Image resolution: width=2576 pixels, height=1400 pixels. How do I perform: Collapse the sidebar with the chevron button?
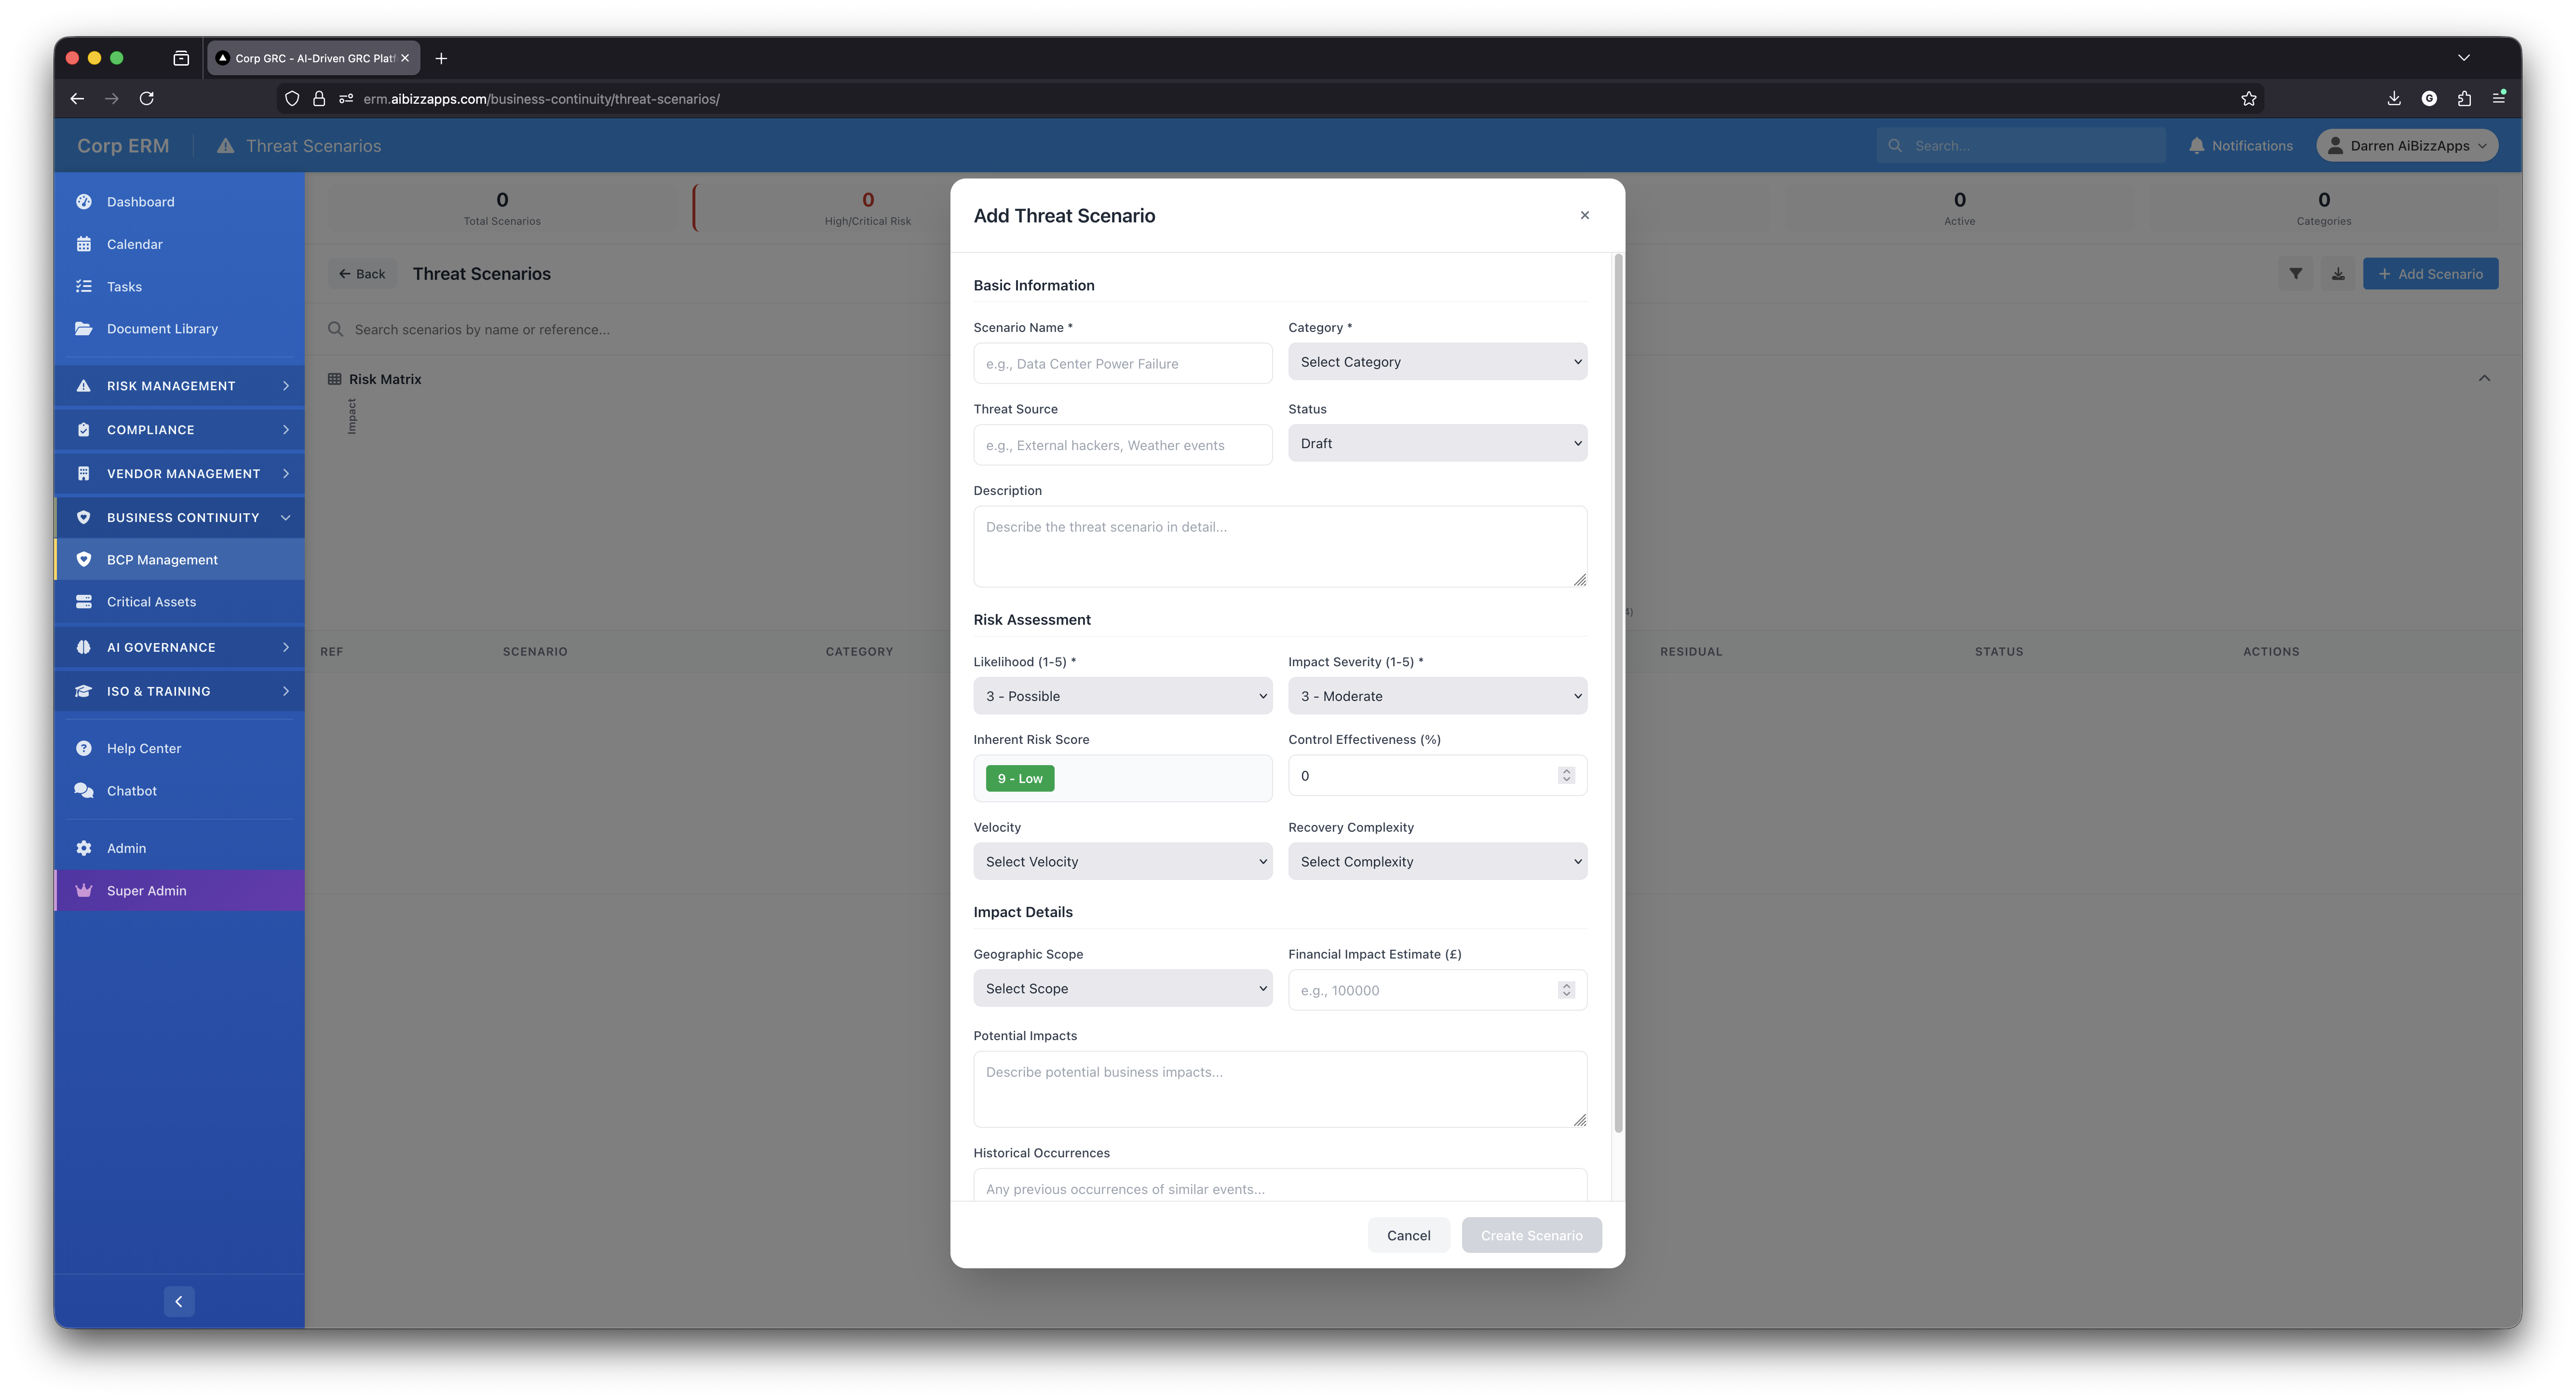179,1301
